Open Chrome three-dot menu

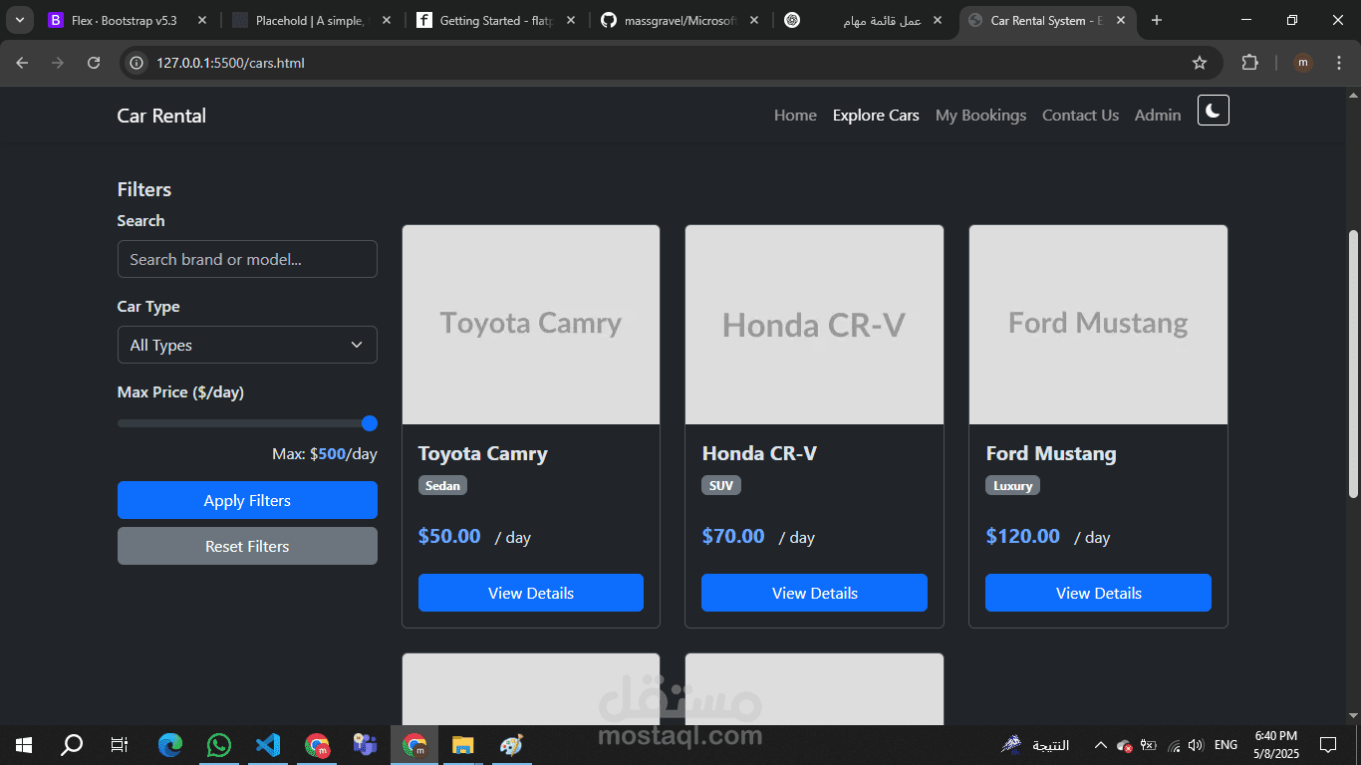point(1338,63)
